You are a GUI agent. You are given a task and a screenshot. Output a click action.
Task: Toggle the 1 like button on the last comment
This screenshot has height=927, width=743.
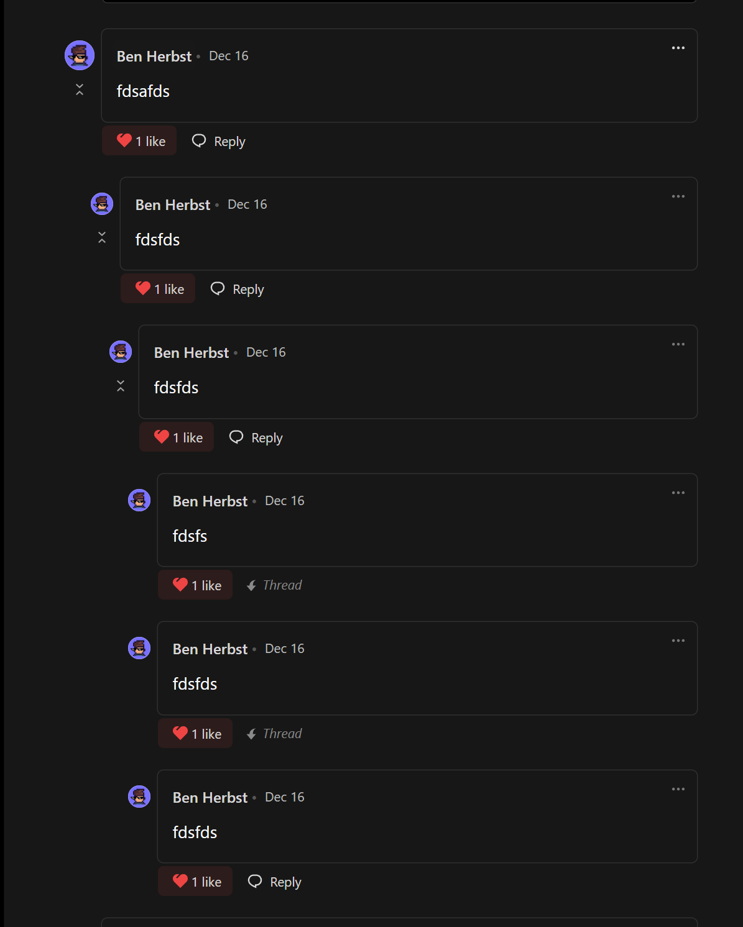[195, 882]
